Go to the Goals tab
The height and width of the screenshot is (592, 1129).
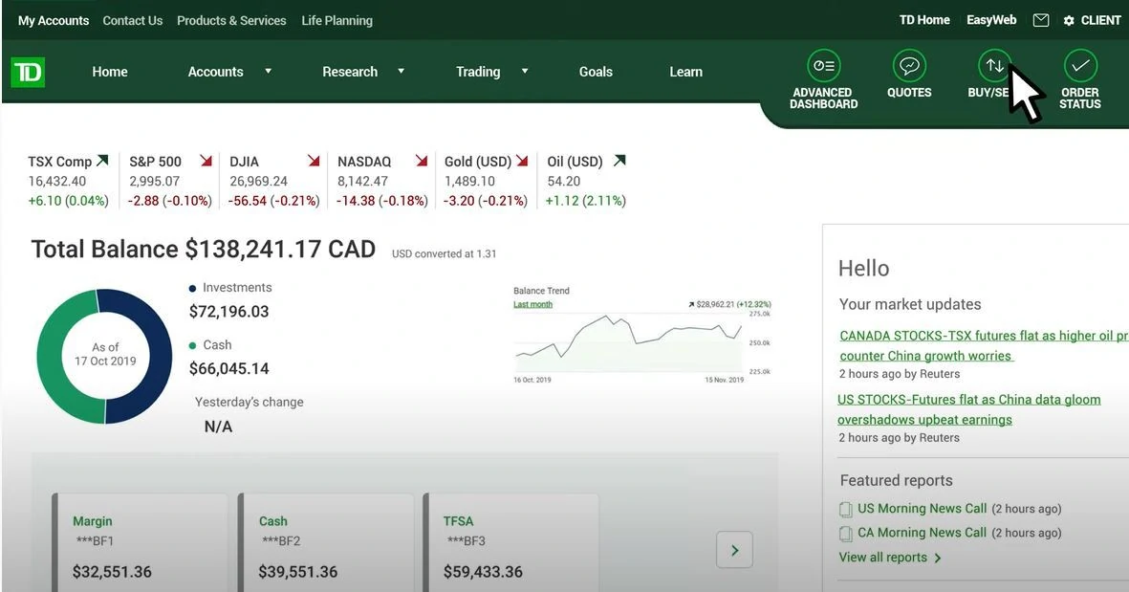(x=596, y=72)
